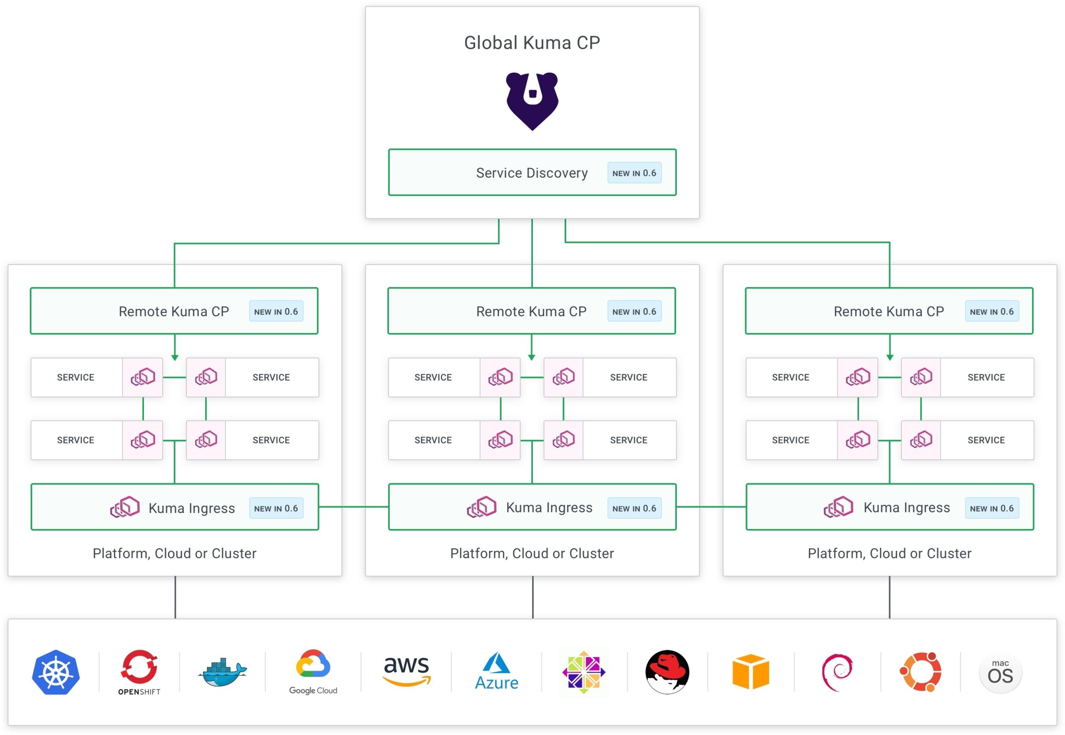Click the OpenShift logo
The width and height of the screenshot is (1065, 735).
[139, 672]
